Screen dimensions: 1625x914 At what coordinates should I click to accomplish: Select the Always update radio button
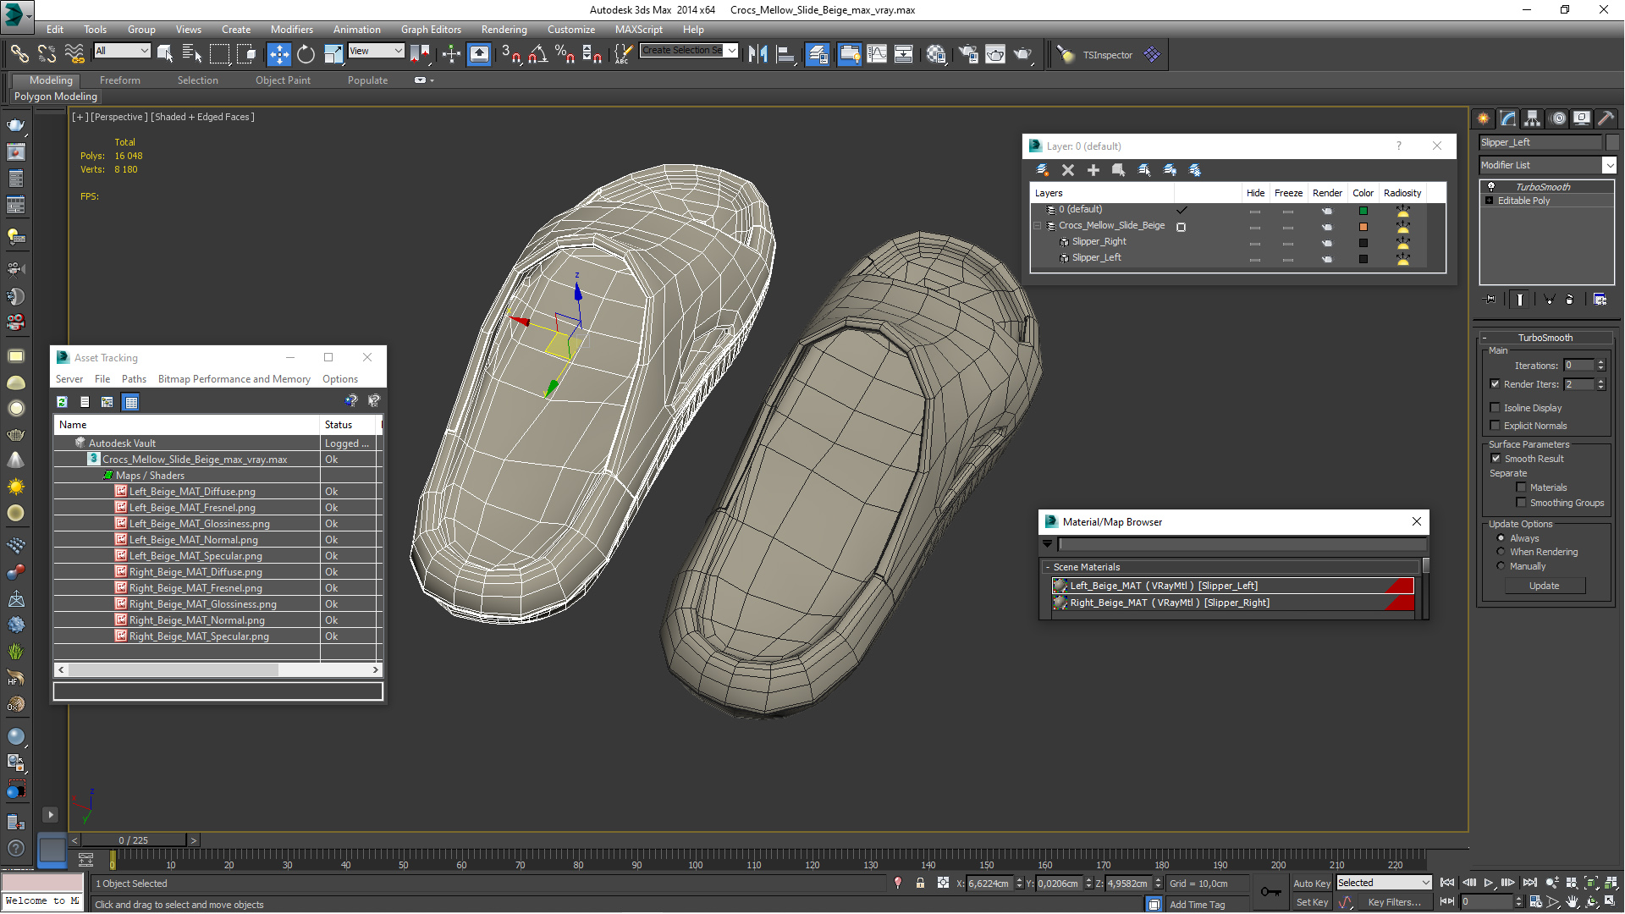1501,538
